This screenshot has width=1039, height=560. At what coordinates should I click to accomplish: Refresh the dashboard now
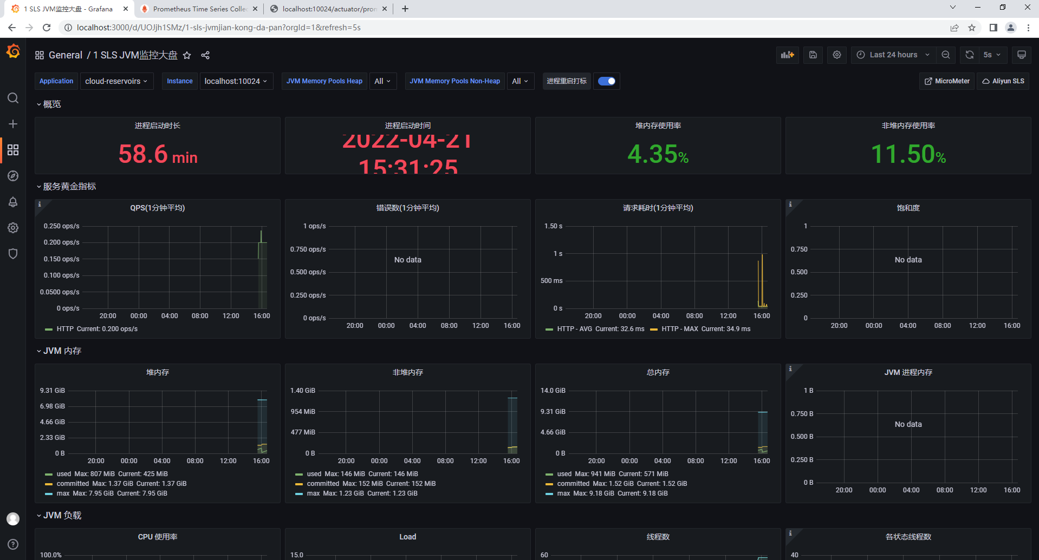point(970,55)
